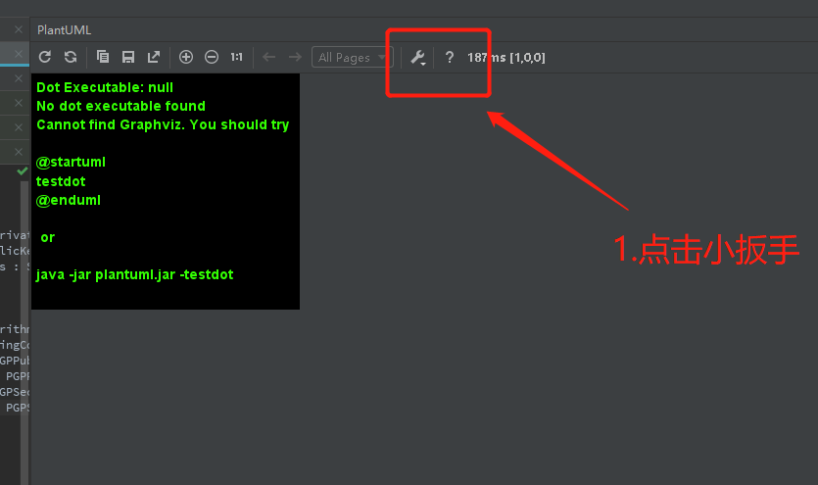Viewport: 818px width, 485px height.
Task: Copy the diagram to the clipboard
Action: tap(103, 57)
